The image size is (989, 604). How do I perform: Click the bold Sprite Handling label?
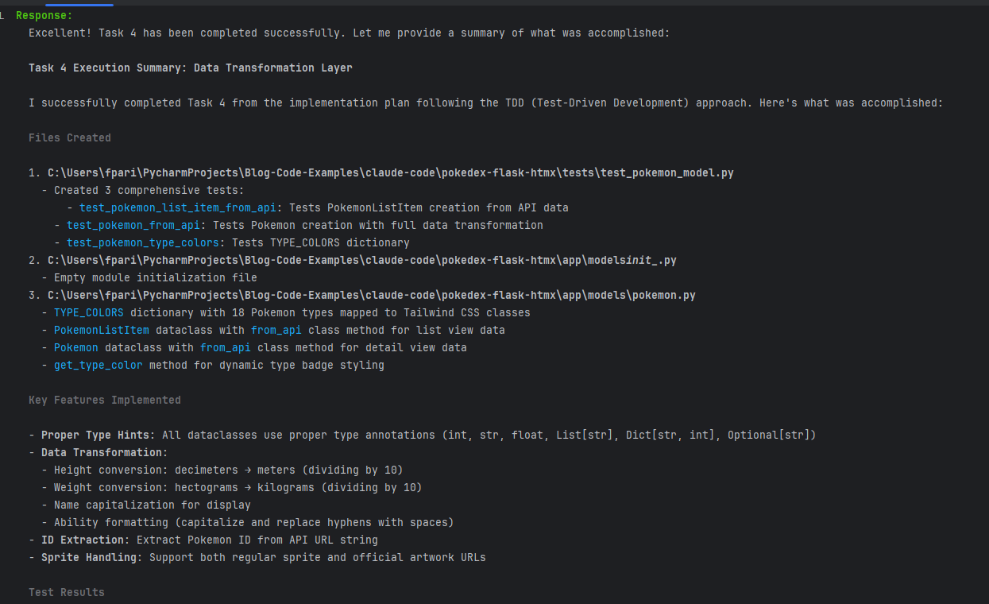tap(91, 557)
